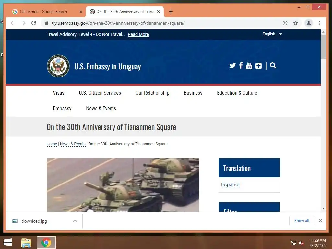Select the On the 30th Anniversary tab
The width and height of the screenshot is (332, 249).
tap(125, 12)
